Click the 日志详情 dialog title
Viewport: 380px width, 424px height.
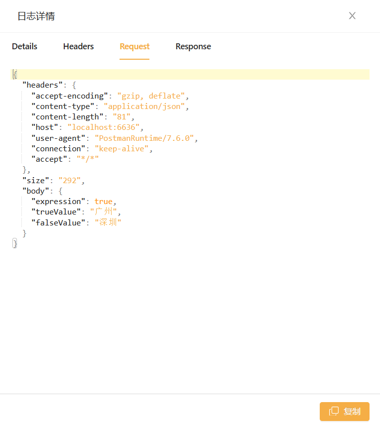click(36, 16)
